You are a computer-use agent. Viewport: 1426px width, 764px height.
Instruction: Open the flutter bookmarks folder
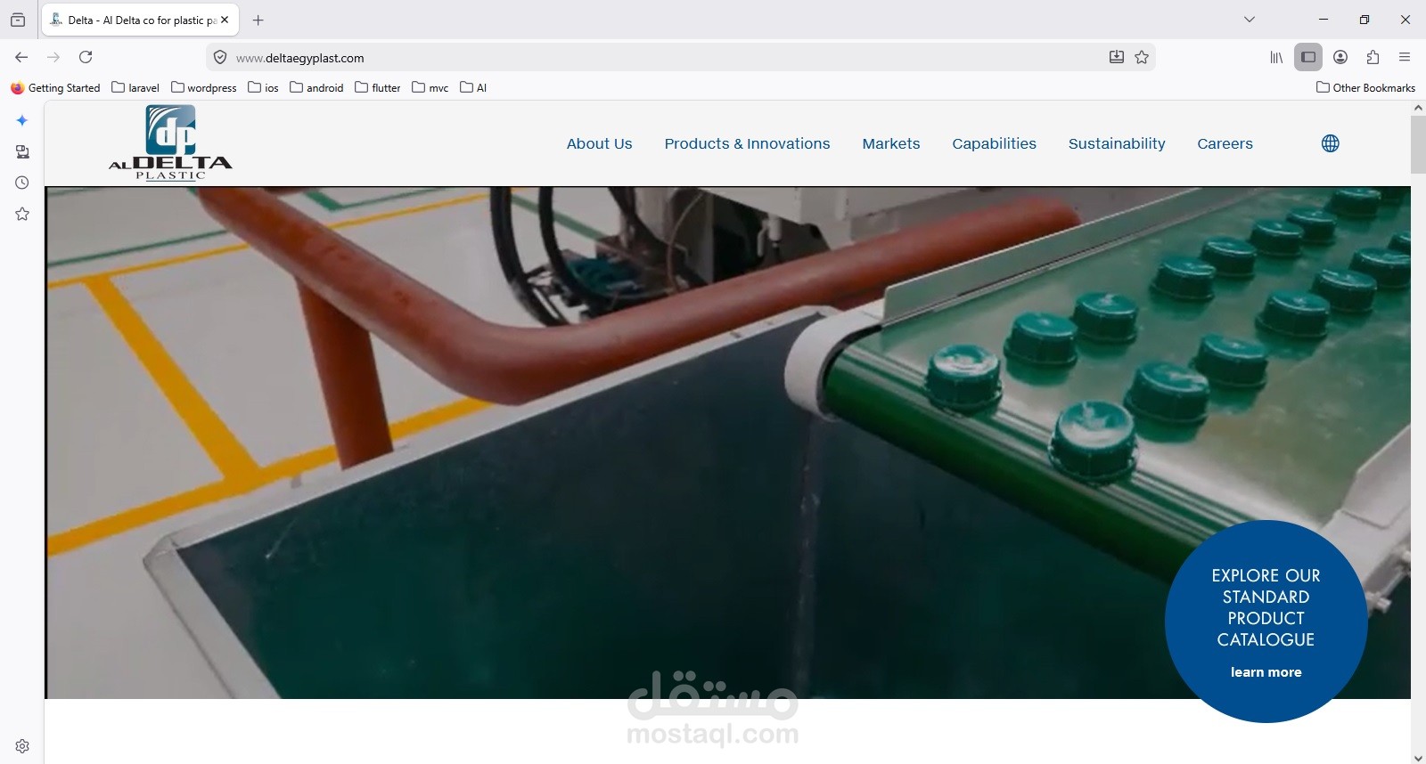378,88
